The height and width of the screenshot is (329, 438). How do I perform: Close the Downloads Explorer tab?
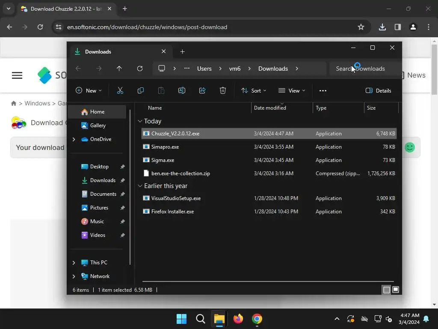(164, 51)
